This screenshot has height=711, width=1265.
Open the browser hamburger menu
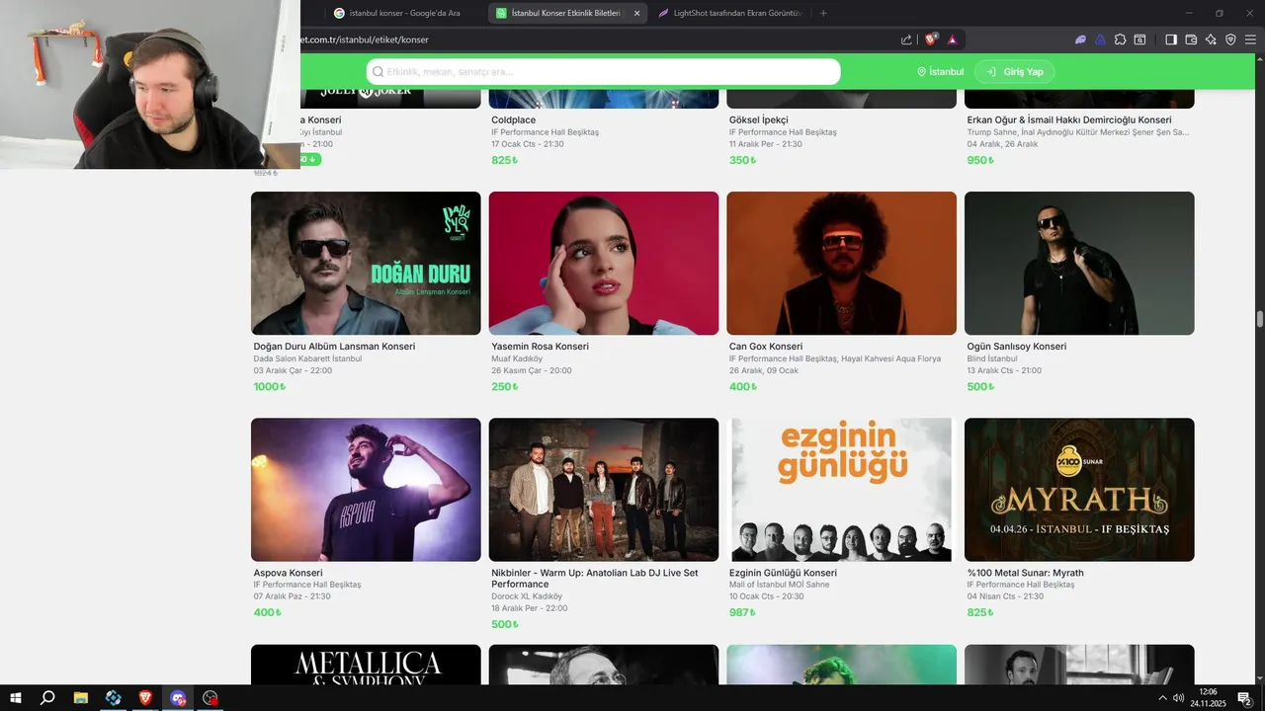click(x=1250, y=39)
